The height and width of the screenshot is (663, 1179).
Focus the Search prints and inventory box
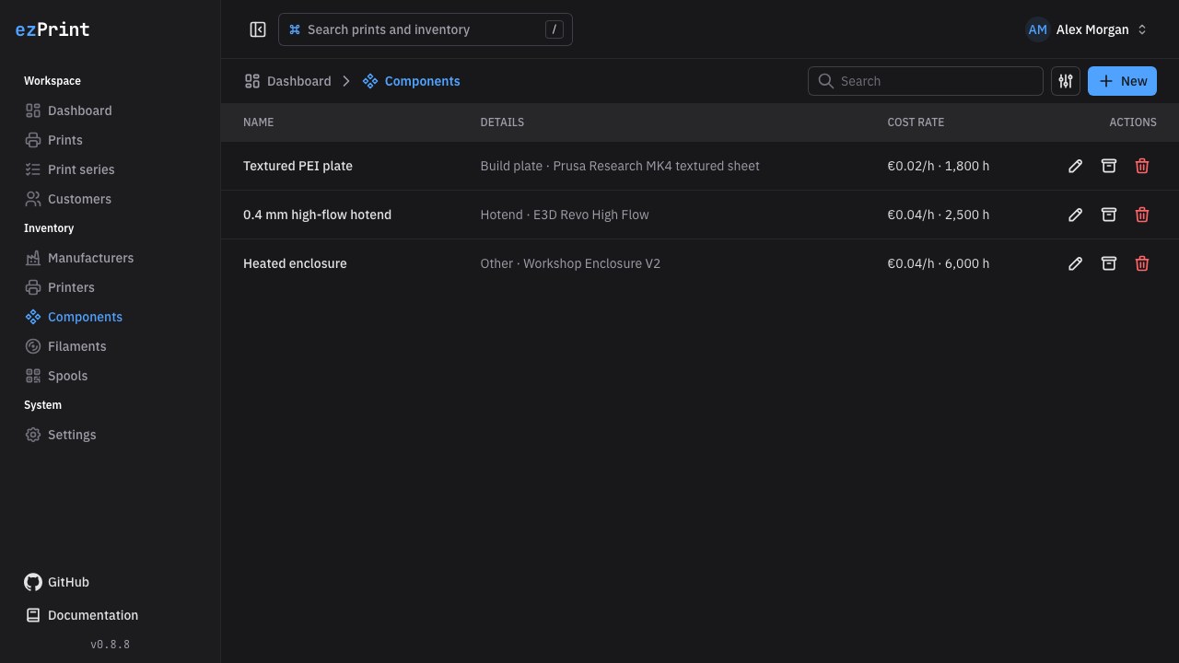click(x=426, y=29)
